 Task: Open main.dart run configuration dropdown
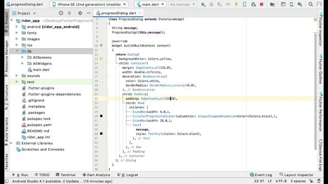pos(150,5)
